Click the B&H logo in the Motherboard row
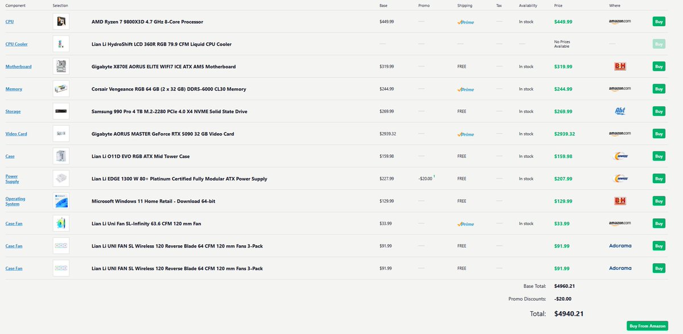The height and width of the screenshot is (334, 683). 620,67
